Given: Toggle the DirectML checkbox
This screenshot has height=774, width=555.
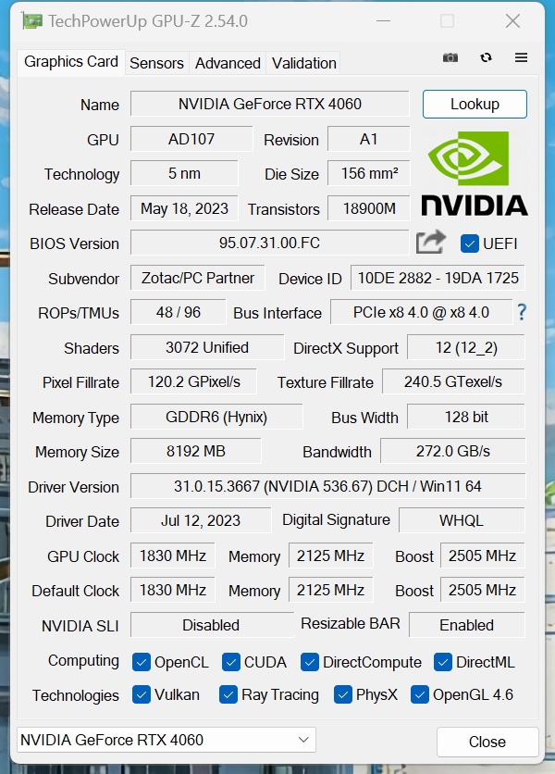Looking at the screenshot, I should 443,662.
